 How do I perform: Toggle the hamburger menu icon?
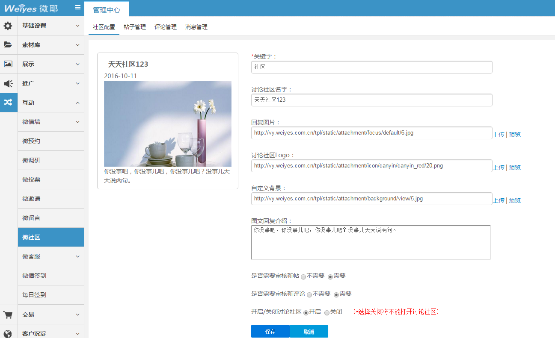[77, 7]
